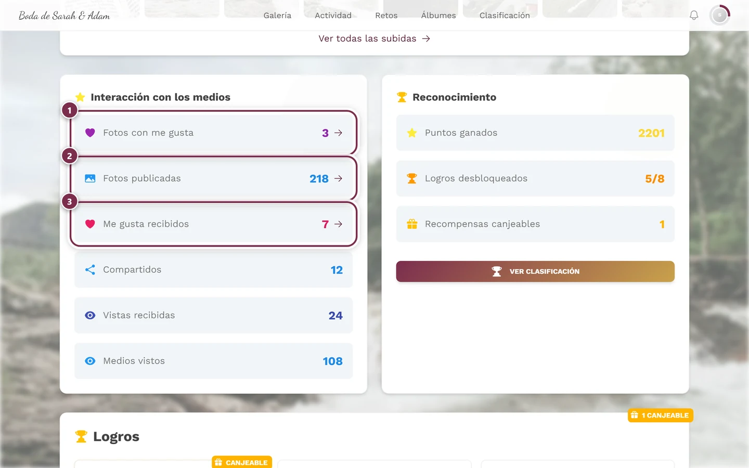Click the Logros section heading
This screenshot has width=749, height=468.
click(x=116, y=437)
